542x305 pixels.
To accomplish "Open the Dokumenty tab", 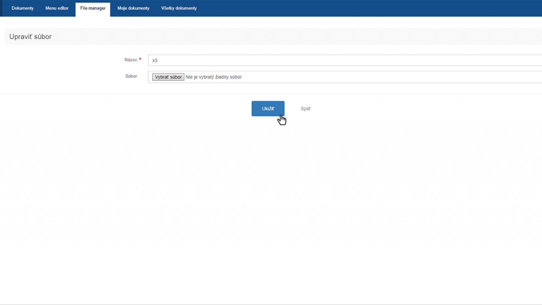I will point(22,8).
